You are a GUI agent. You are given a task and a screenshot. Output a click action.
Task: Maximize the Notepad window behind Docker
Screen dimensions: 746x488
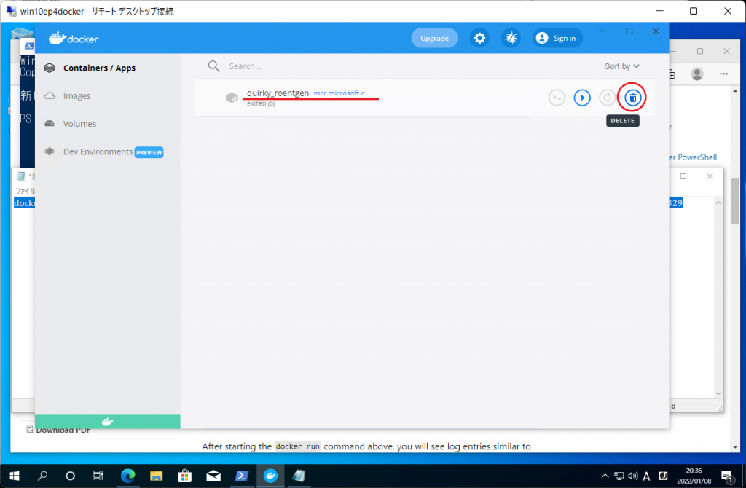(x=683, y=176)
